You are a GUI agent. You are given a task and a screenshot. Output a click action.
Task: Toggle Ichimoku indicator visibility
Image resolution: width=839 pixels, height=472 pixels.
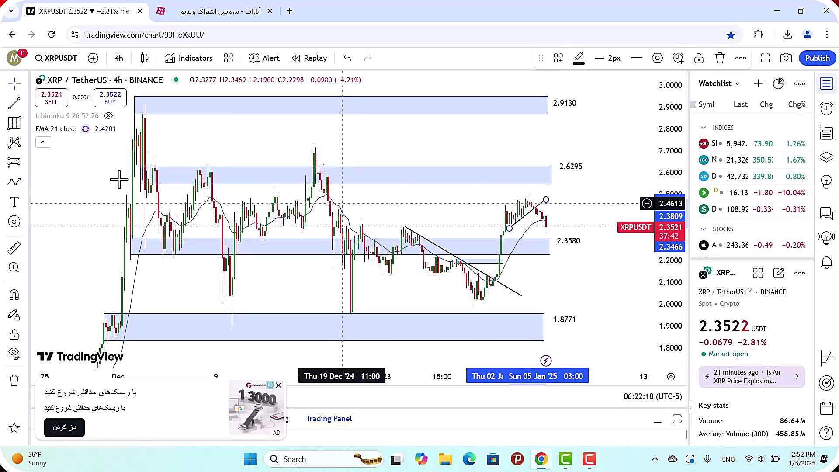pos(108,116)
